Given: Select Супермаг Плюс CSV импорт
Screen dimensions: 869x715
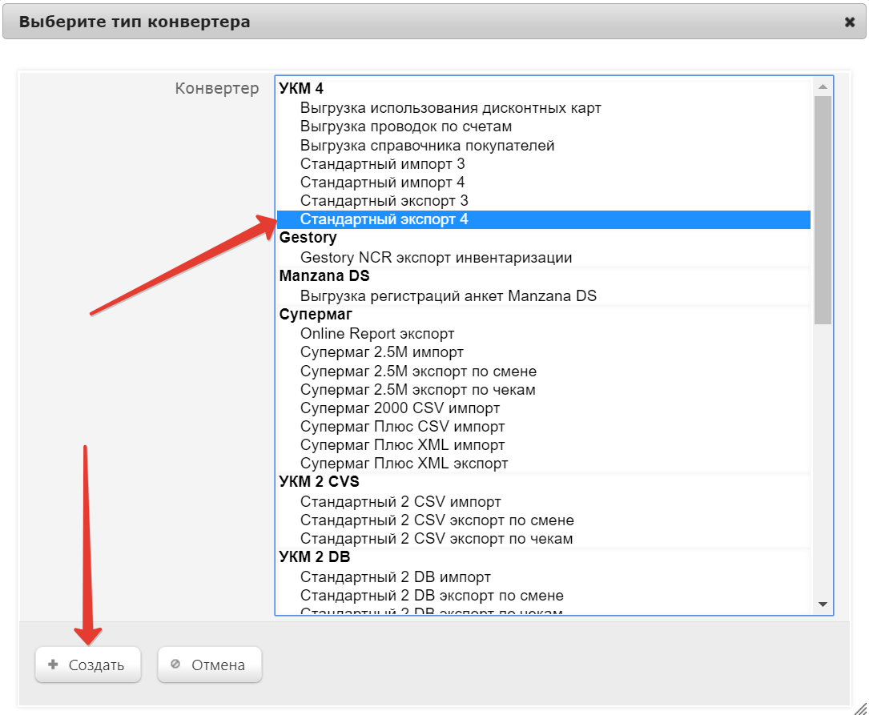Looking at the screenshot, I should [x=544, y=427].
